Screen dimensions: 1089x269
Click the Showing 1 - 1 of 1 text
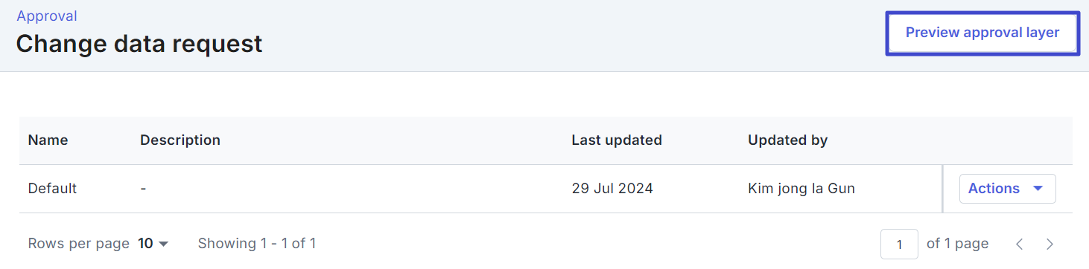pyautogui.click(x=257, y=244)
